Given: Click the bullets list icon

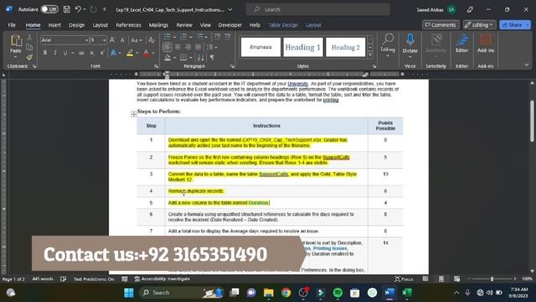Looking at the screenshot, I should pos(167,37).
